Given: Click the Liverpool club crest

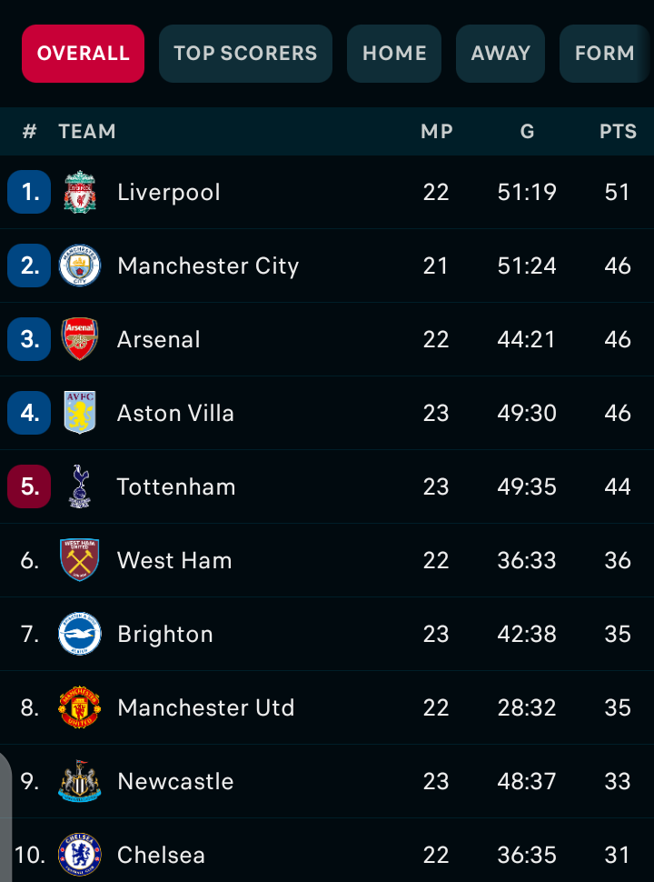Looking at the screenshot, I should [80, 192].
